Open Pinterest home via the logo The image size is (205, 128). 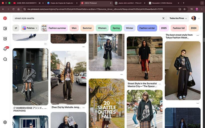[x=5, y=18]
